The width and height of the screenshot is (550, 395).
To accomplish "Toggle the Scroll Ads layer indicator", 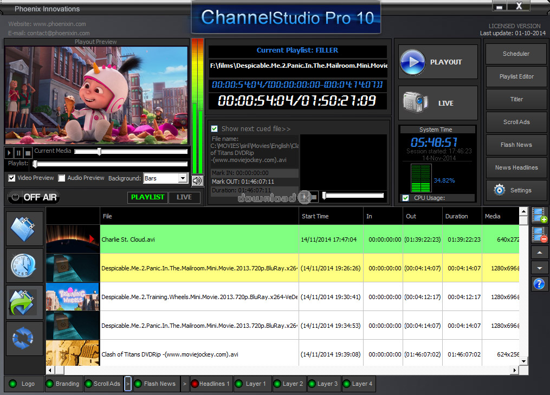I will 89,384.
